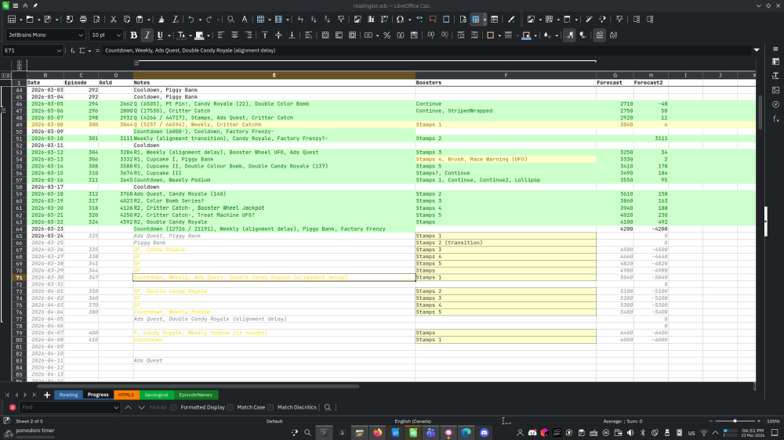Adjust the zoom slider in the status bar
The width and height of the screenshot is (784, 440).
[735, 421]
